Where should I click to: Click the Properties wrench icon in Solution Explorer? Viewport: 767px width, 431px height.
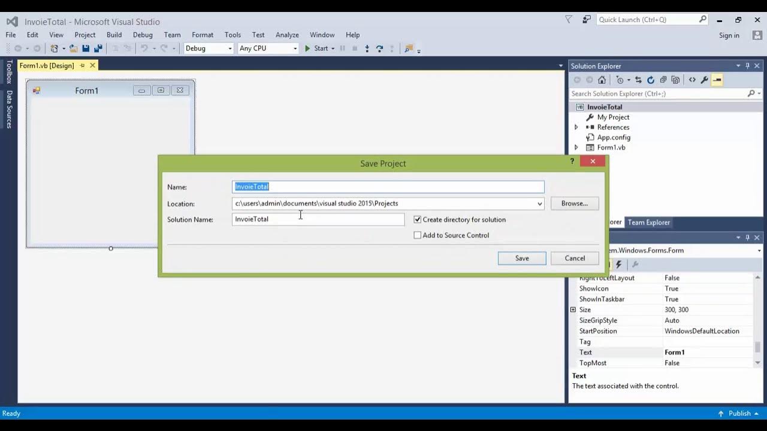[x=704, y=80]
